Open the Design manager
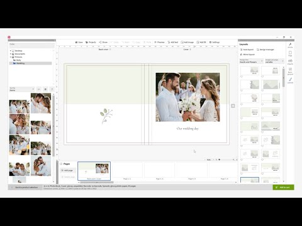The image size is (302, 226). click(266, 50)
